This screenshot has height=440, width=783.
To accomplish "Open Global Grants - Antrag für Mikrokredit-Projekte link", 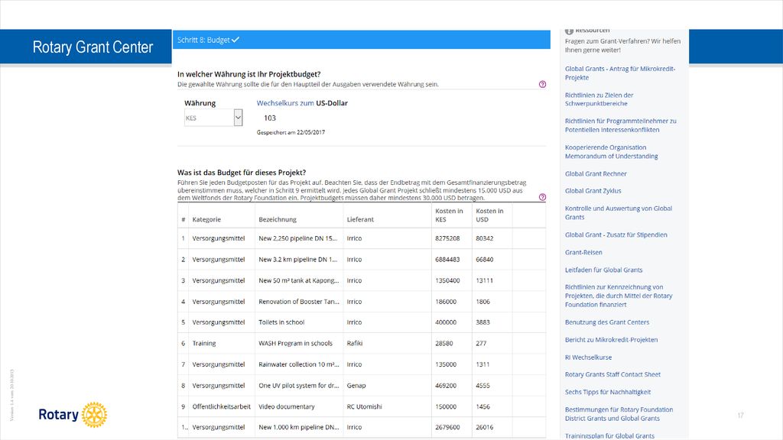I will tap(619, 73).
